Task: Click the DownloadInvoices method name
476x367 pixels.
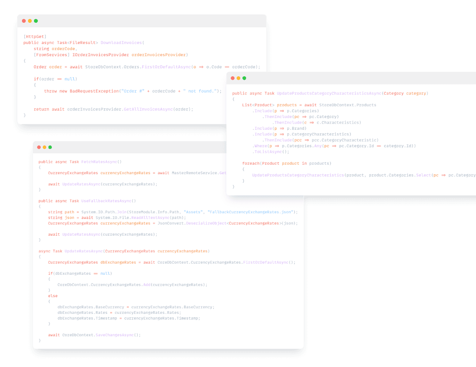Action: (121, 43)
